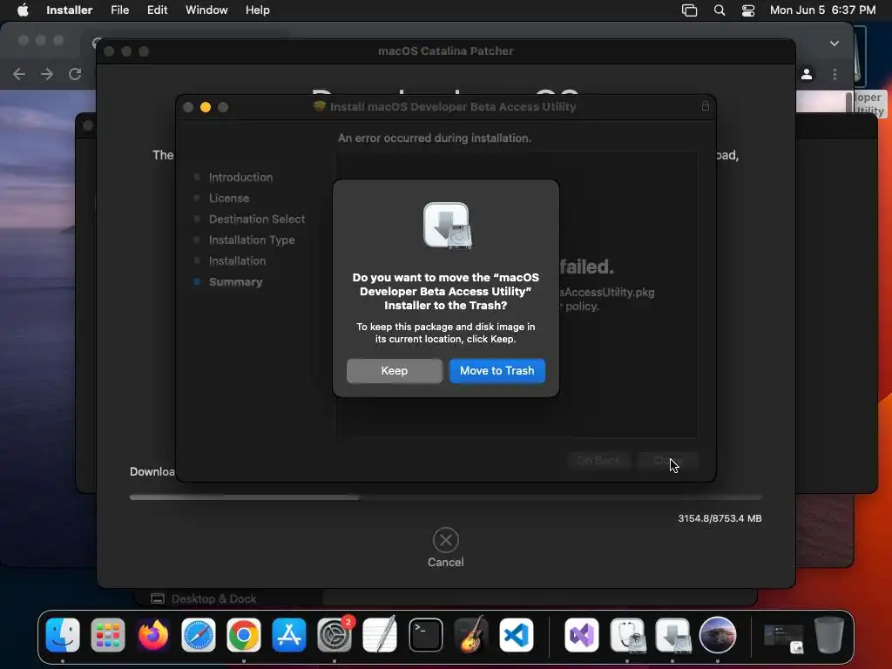The width and height of the screenshot is (892, 669).
Task: Open Terminal from the Dock
Action: (425, 635)
